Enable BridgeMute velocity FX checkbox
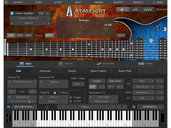This screenshot has height=128, width=171. pos(9,97)
